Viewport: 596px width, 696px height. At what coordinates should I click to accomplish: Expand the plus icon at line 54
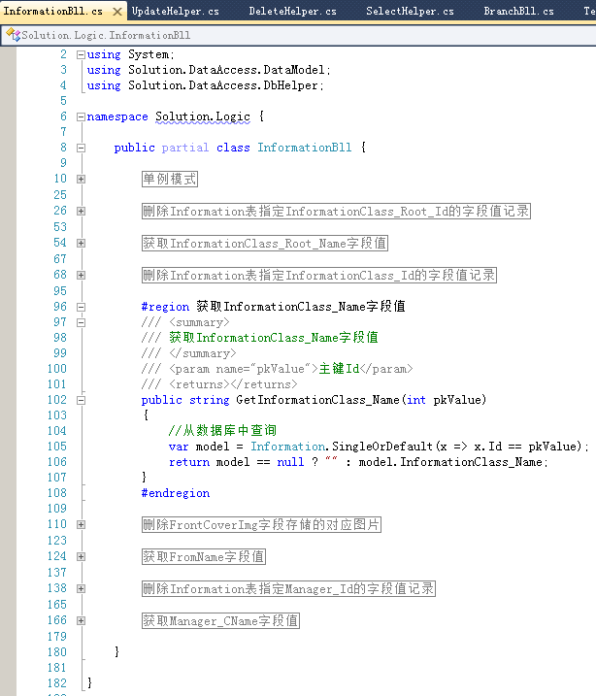pos(82,243)
